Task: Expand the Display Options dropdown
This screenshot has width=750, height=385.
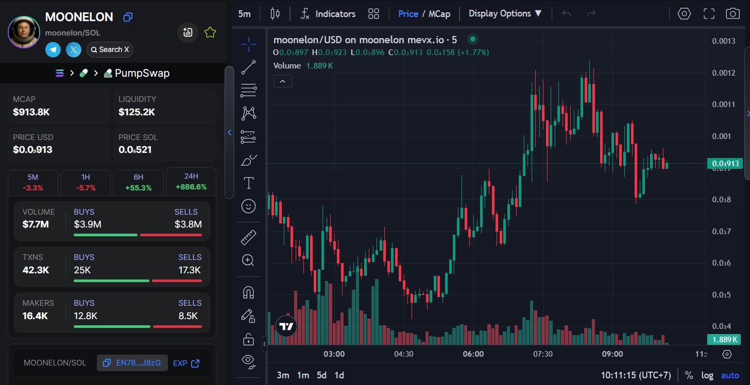Action: pyautogui.click(x=505, y=13)
